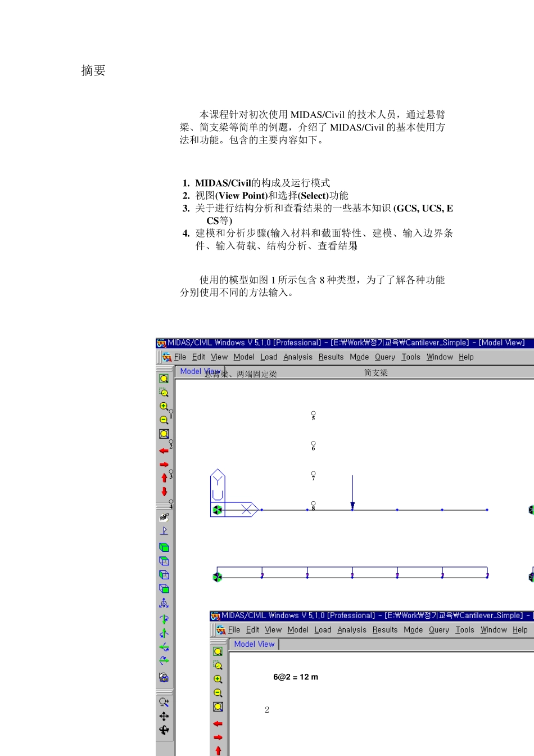
Task: Open Analysis menu in lower MIDAS window
Action: tap(352, 630)
